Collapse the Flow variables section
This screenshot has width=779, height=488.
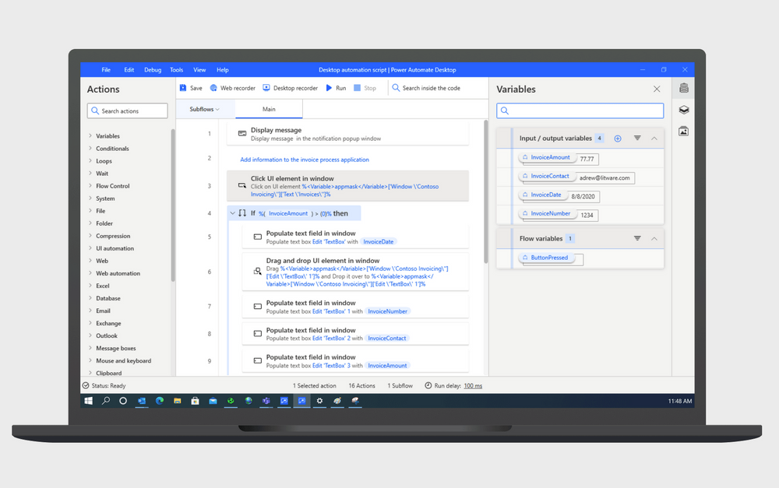(654, 239)
